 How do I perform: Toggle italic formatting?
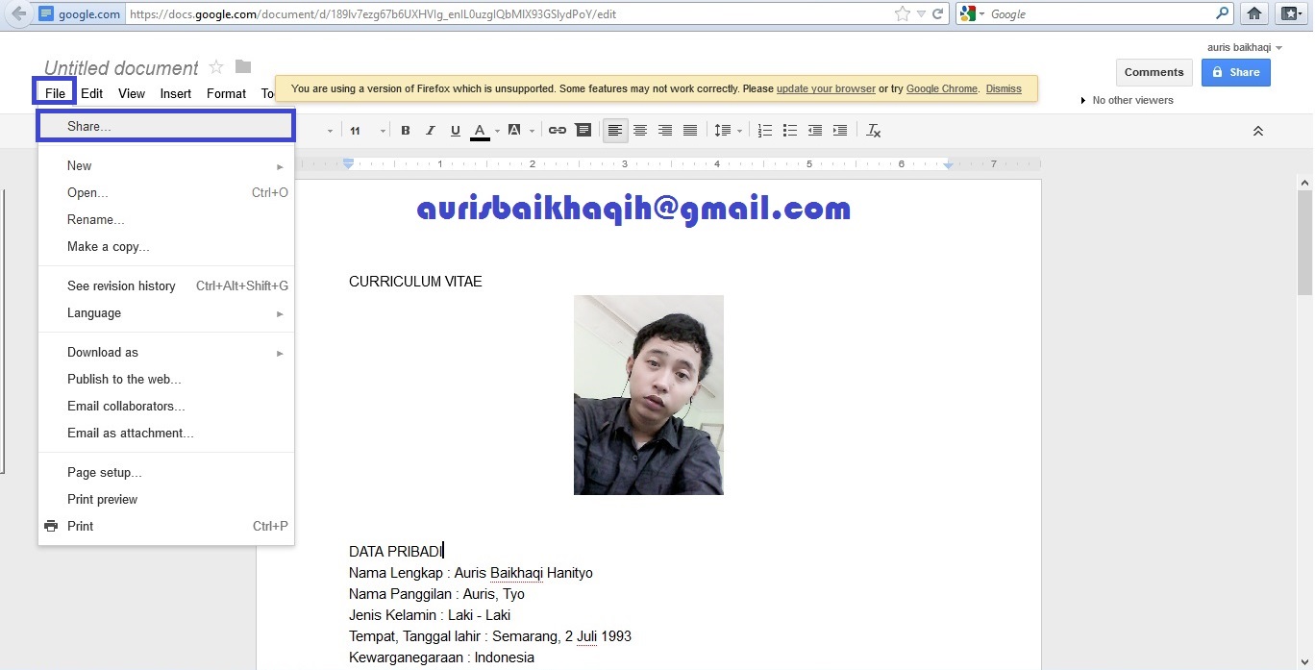pyautogui.click(x=431, y=130)
